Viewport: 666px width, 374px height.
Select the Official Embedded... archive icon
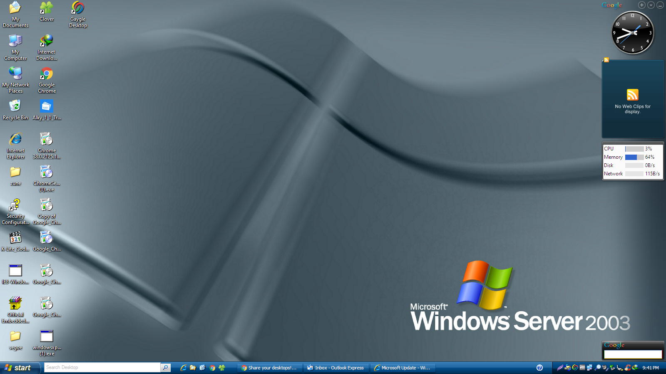coord(15,310)
